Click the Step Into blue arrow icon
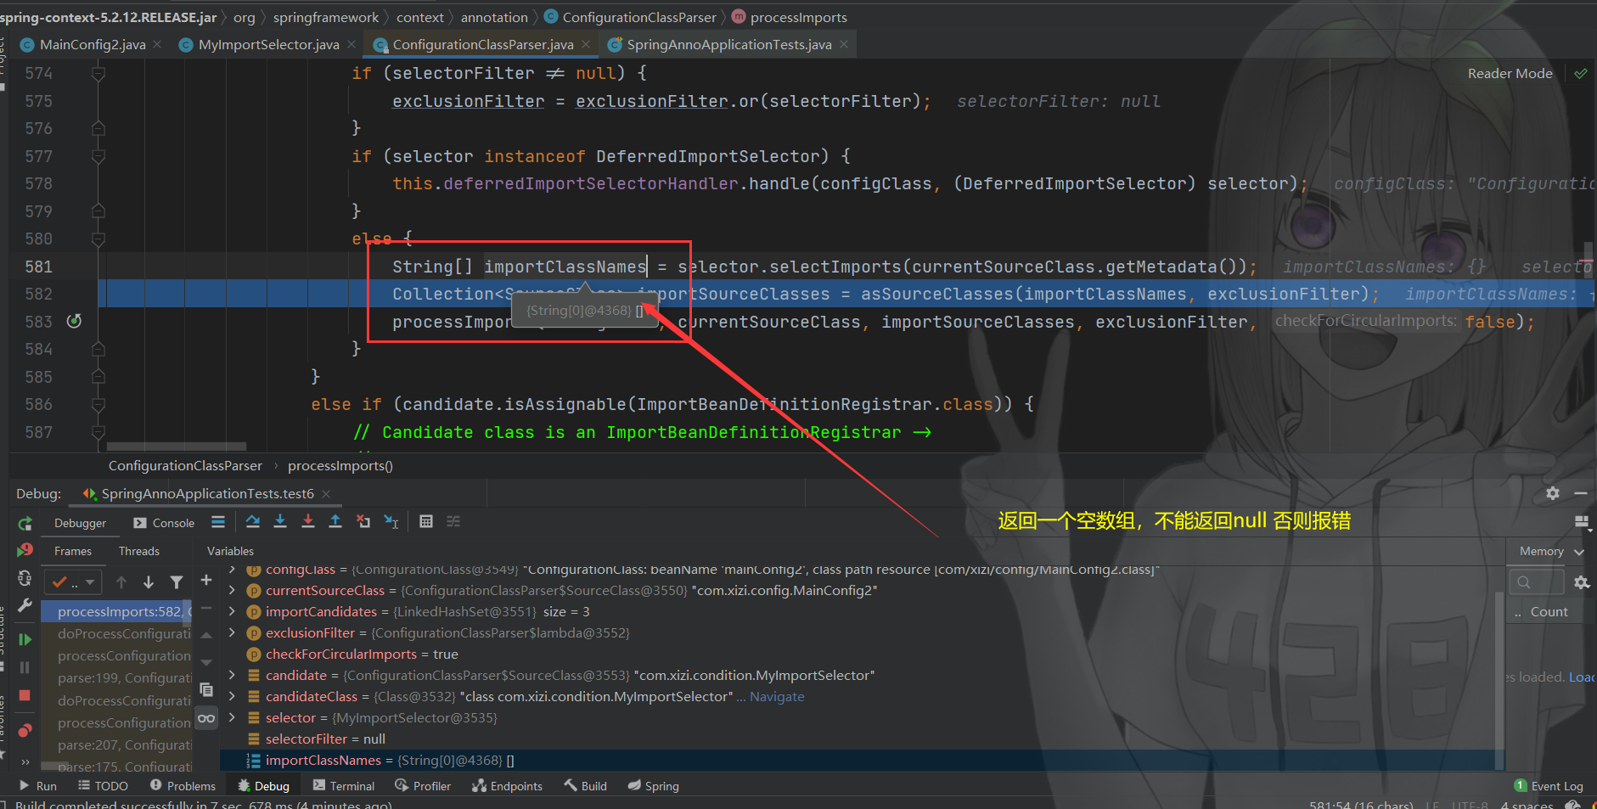This screenshot has width=1597, height=809. click(x=280, y=521)
